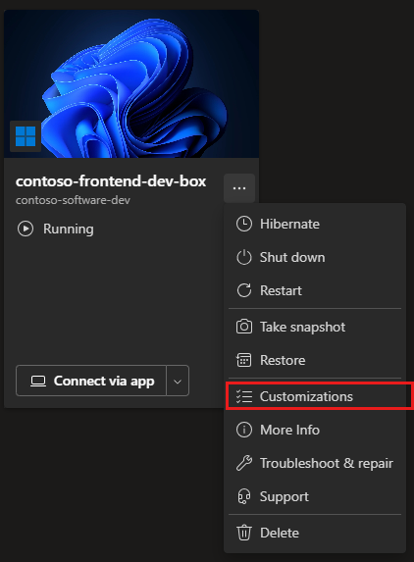414x562 pixels.
Task: Choose Take snapshot from menu
Action: (315, 327)
